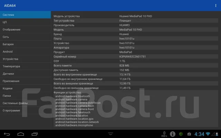Open the three-dot overflow menu
This screenshot has width=221, height=138.
(215, 6)
